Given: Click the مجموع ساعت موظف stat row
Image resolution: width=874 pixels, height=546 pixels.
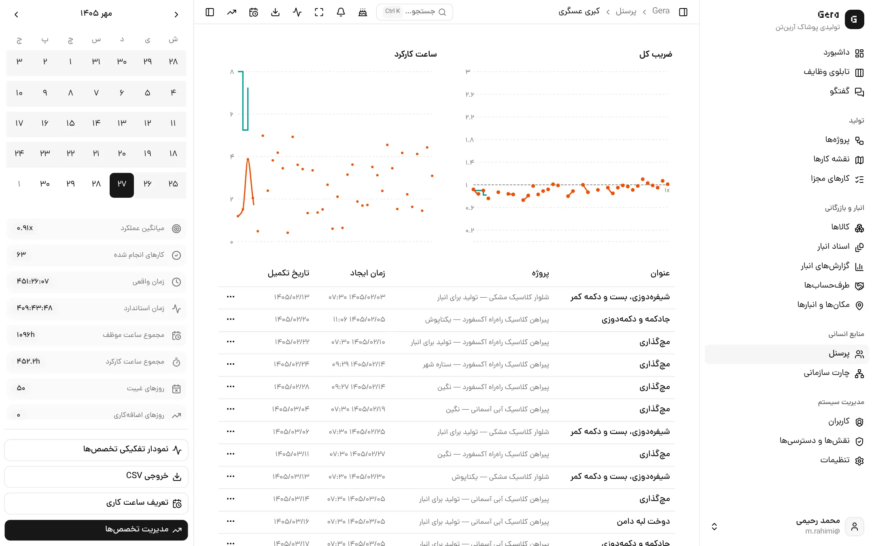Looking at the screenshot, I should click(96, 335).
